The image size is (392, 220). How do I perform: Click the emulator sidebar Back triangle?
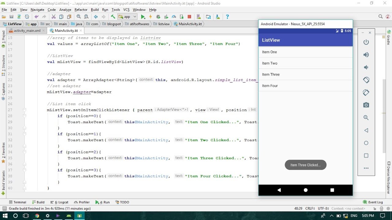coord(366,130)
